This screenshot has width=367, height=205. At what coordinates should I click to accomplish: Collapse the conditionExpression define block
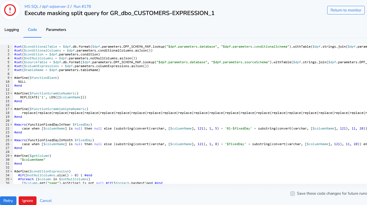[x=12, y=171]
